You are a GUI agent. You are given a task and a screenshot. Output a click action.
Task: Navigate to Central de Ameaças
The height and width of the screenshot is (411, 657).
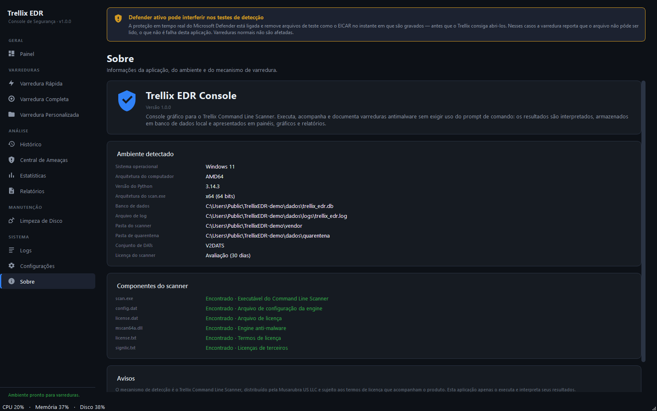tap(48, 160)
